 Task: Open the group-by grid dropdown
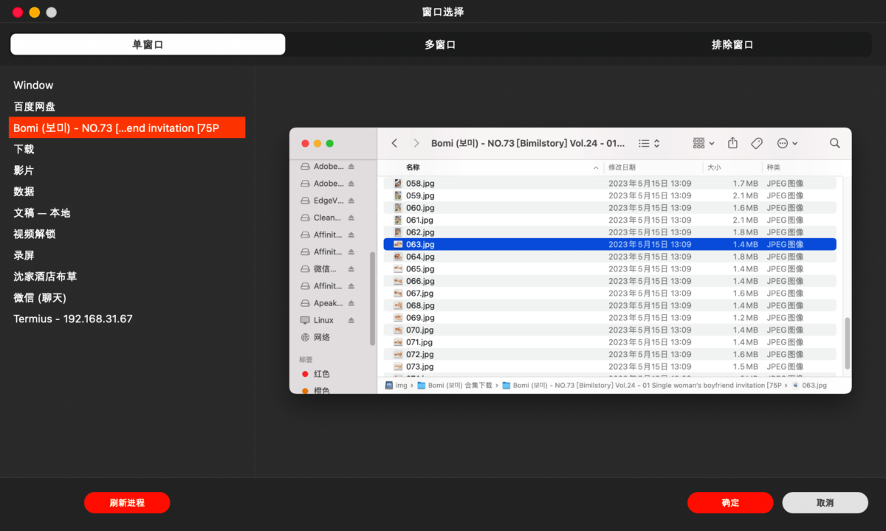coord(704,143)
